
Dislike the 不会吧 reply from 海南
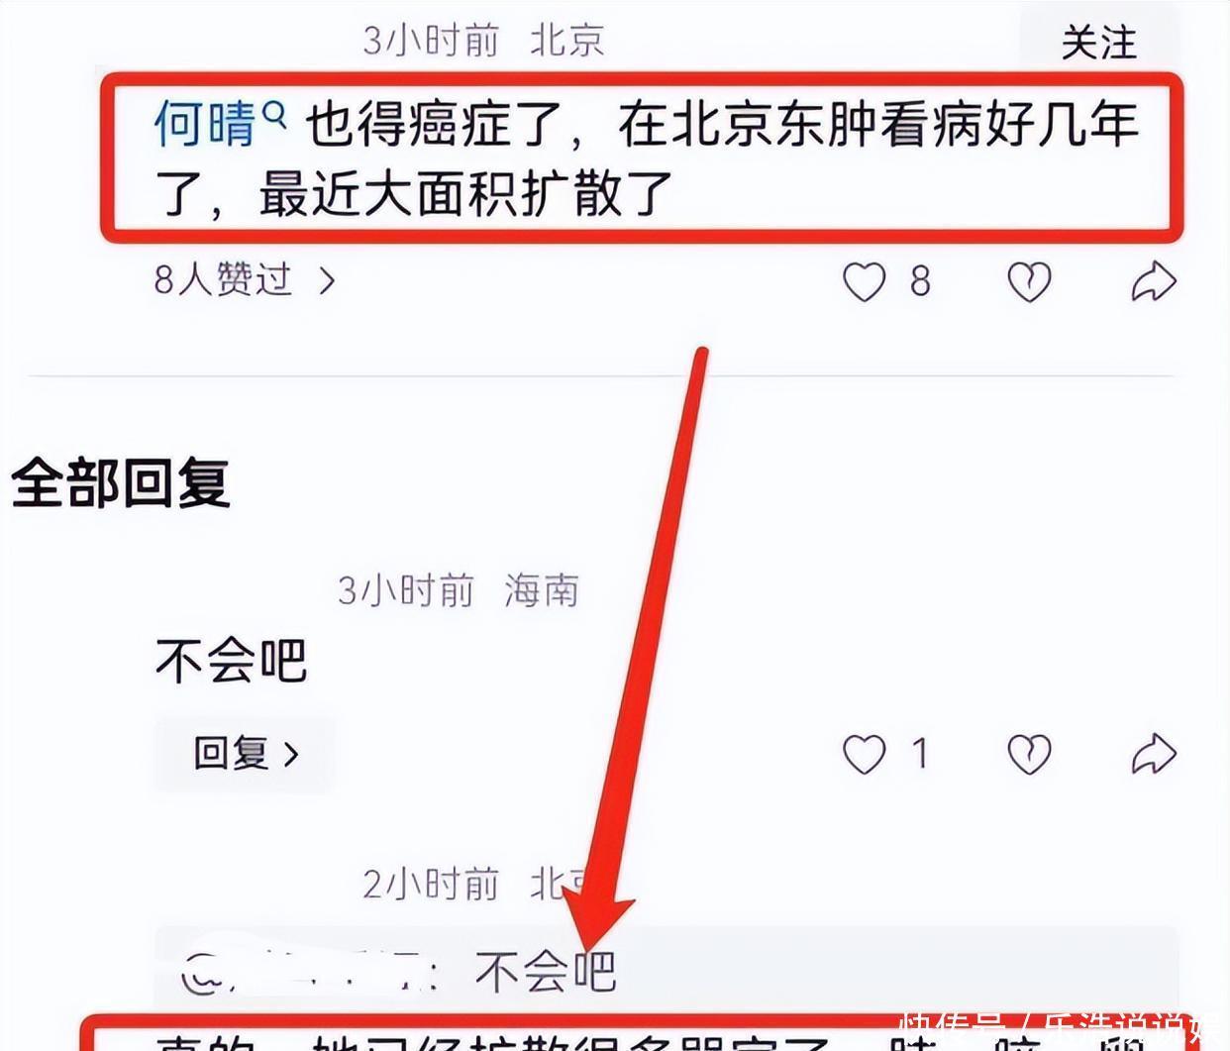pyautogui.click(x=1029, y=755)
